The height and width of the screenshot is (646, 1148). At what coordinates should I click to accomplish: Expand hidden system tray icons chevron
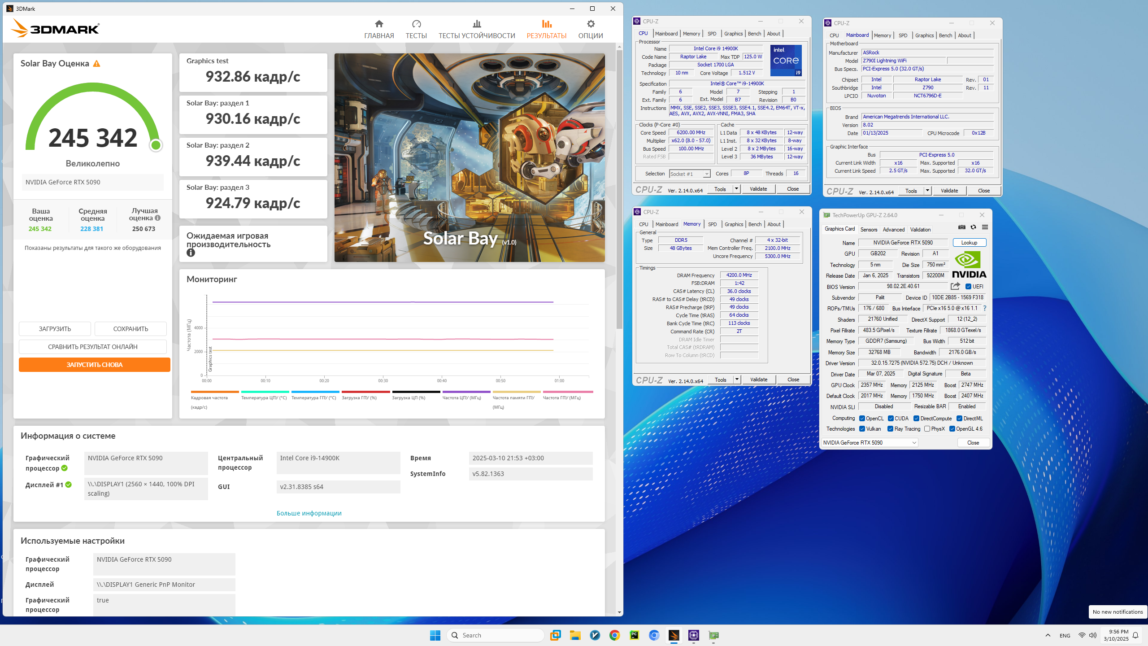[x=1048, y=635]
